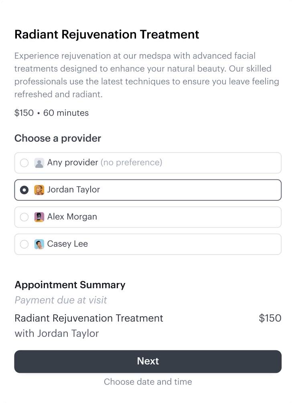Click Alex Morgan's purple avatar photo
This screenshot has height=403, width=296.
[39, 217]
